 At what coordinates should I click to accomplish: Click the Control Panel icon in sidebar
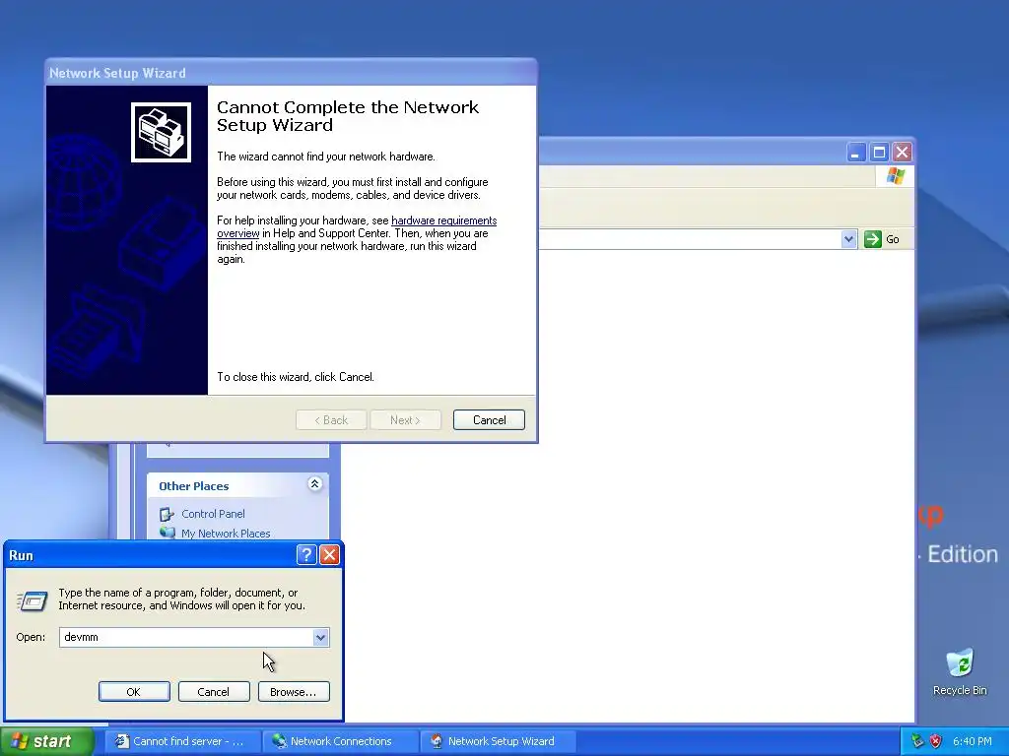[167, 514]
